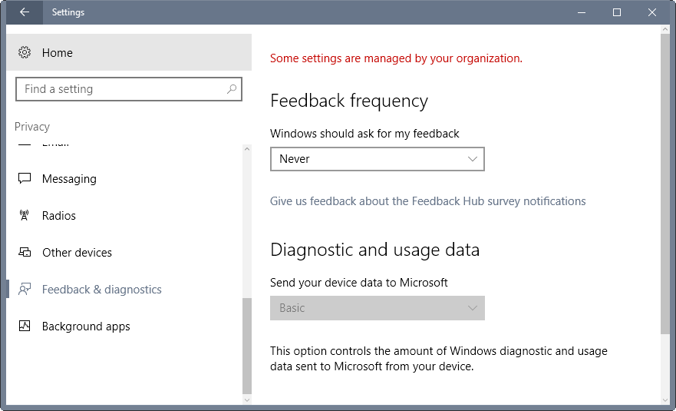Open the Feedback Hub survey notifications link
This screenshot has height=411, width=676.
point(427,201)
